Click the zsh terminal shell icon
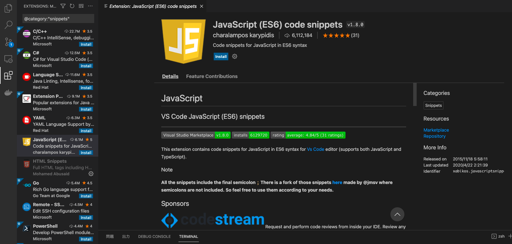 pos(494,236)
